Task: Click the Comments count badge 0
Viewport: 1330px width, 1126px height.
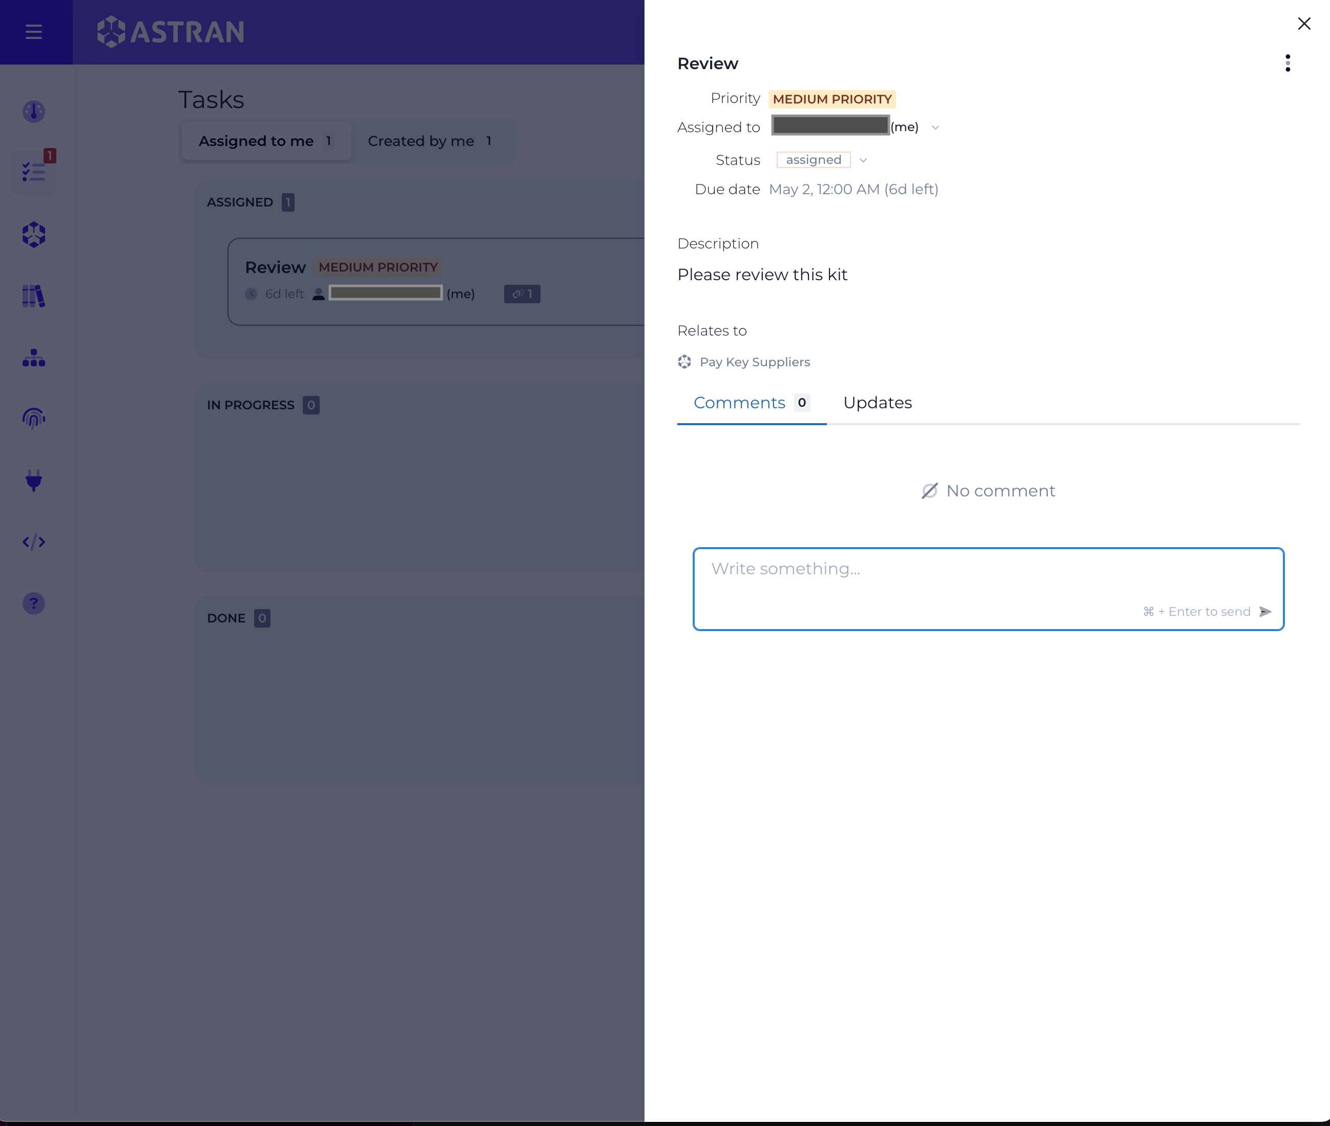Action: pyautogui.click(x=802, y=403)
